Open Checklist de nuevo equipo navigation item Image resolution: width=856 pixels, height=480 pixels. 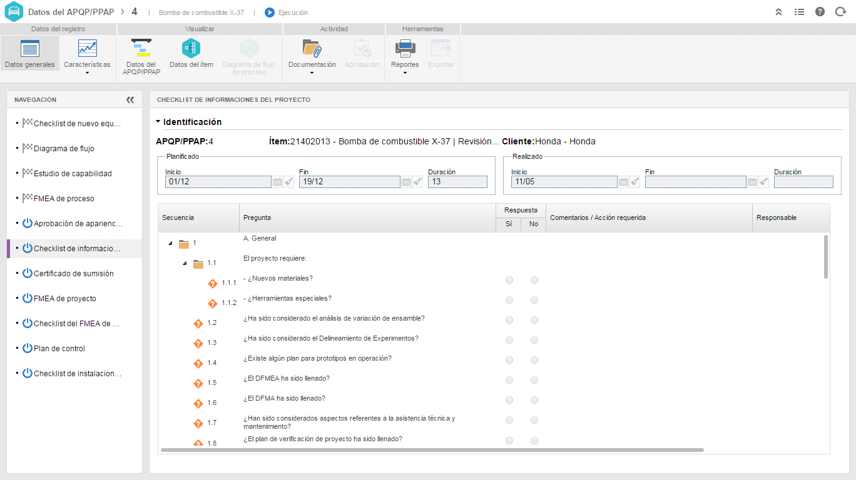tap(74, 124)
